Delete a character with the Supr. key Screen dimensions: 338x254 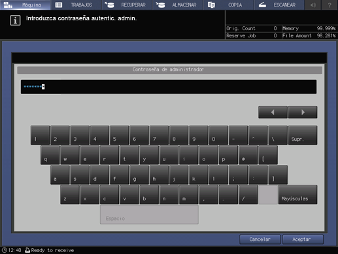click(x=303, y=135)
